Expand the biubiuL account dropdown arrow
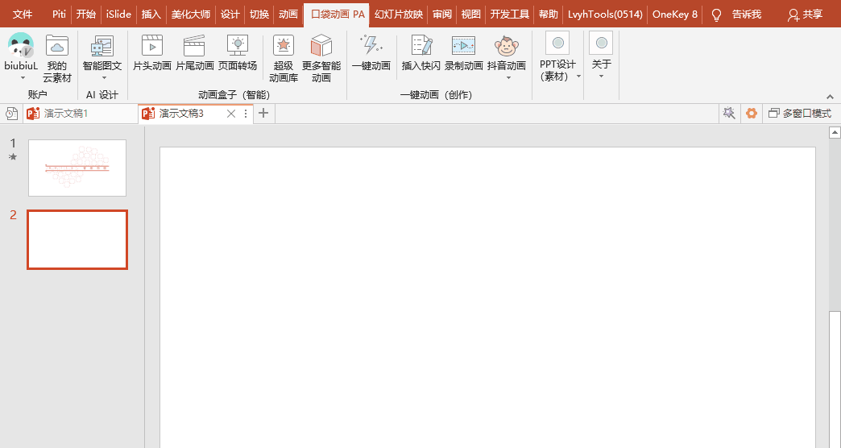The image size is (841, 448). 23,78
